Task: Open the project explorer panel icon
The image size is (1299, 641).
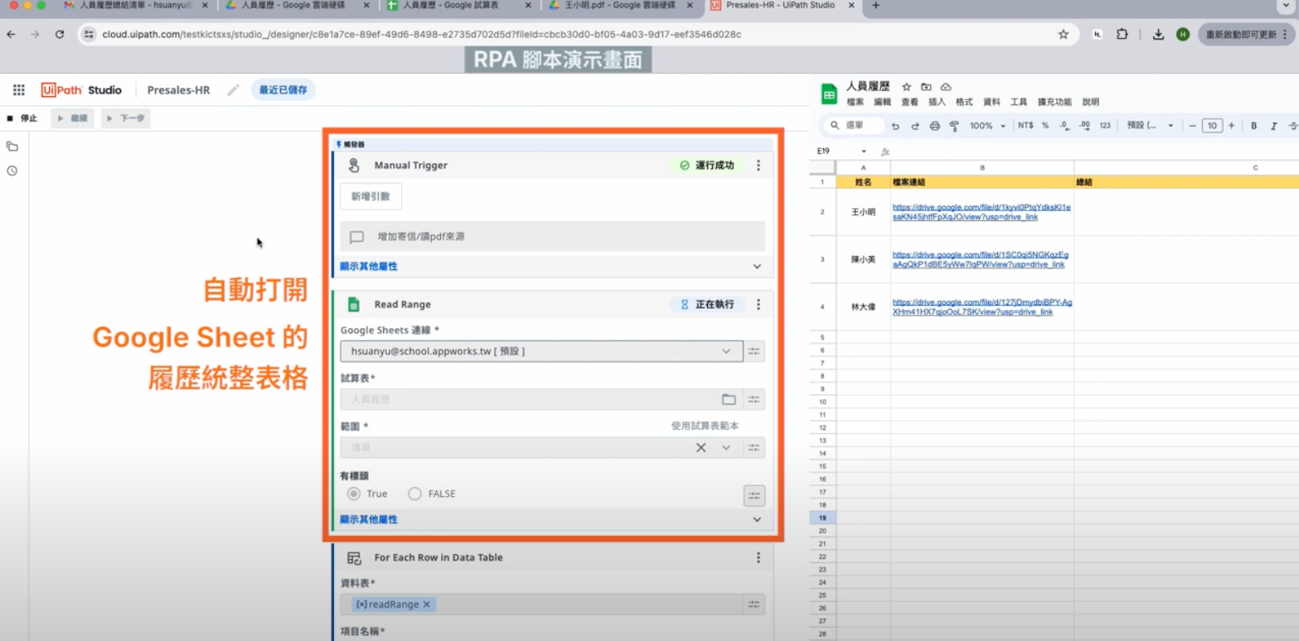Action: point(12,147)
